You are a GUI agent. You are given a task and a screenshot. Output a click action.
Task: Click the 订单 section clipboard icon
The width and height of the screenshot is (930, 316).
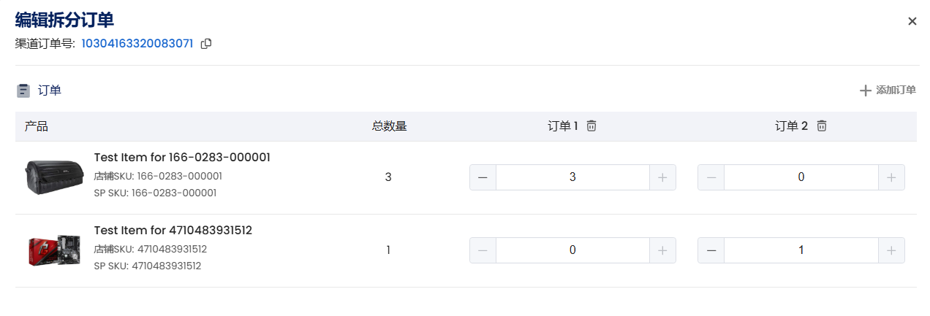click(23, 90)
